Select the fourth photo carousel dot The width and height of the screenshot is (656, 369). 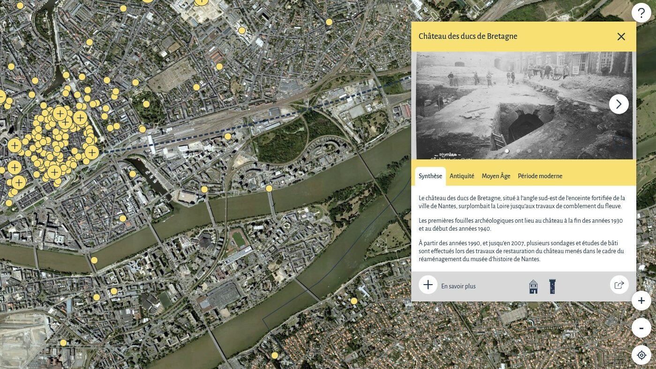(x=541, y=151)
